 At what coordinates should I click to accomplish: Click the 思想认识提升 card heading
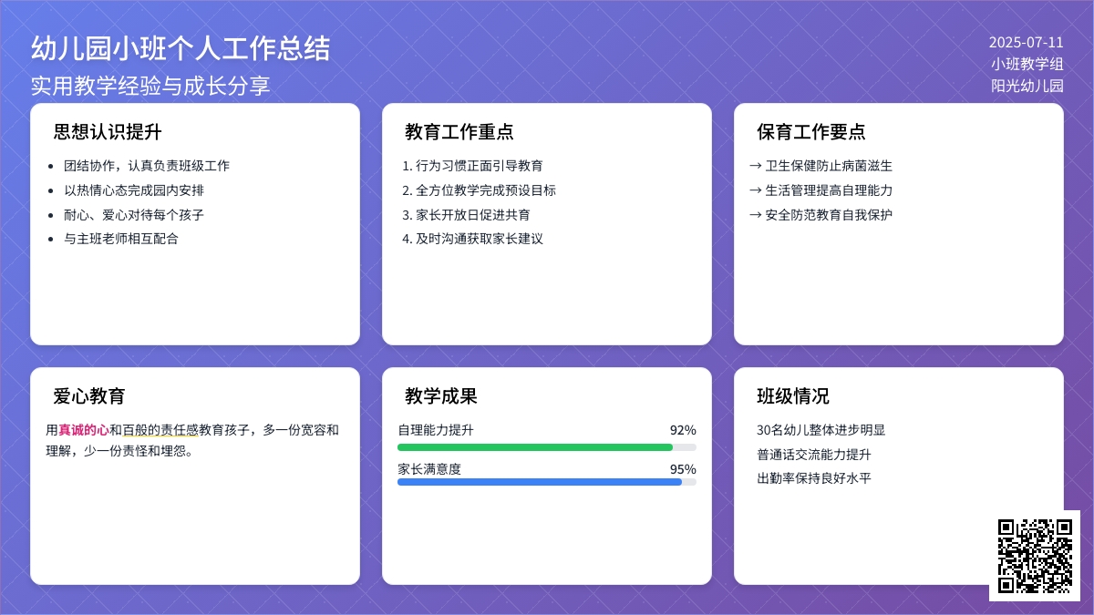click(x=108, y=132)
